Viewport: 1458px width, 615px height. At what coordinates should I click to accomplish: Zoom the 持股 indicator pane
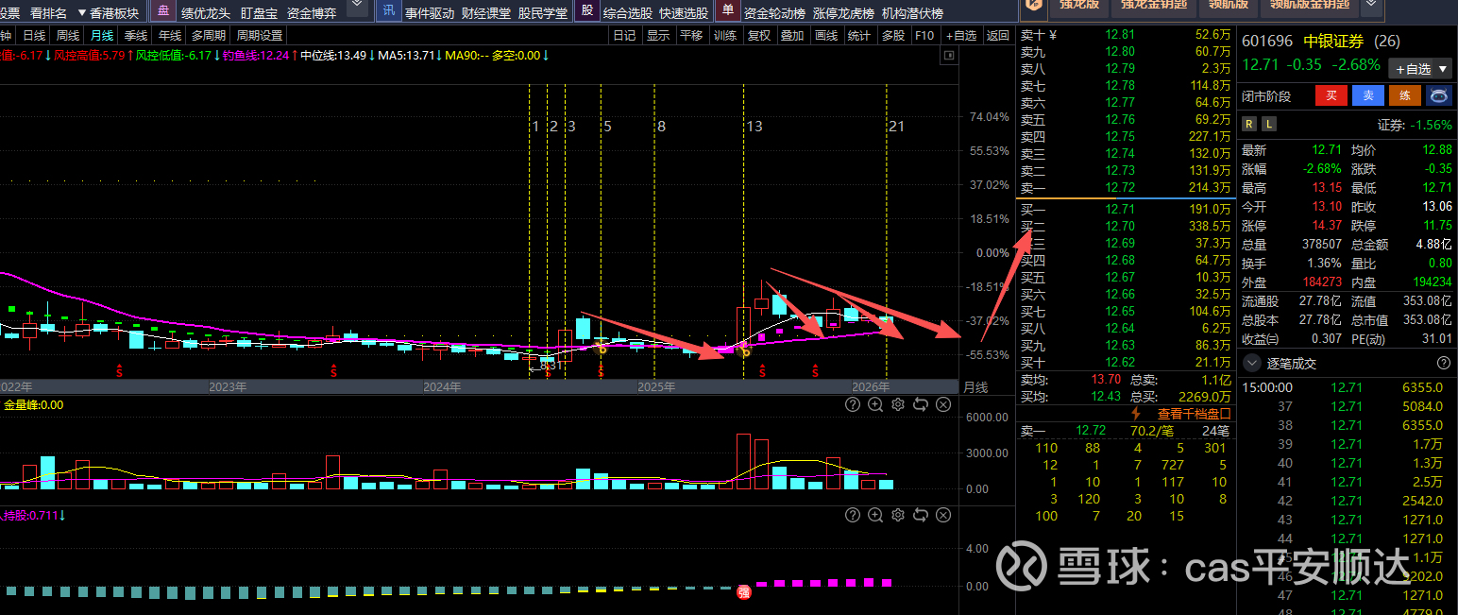click(875, 515)
